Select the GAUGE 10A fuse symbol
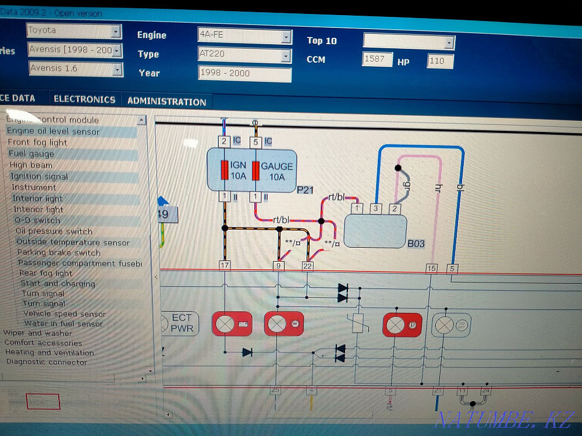The image size is (582, 436). pyautogui.click(x=255, y=171)
